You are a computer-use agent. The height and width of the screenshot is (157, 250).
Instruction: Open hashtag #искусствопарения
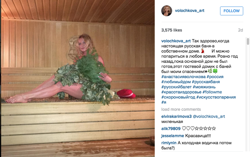pos(216,97)
